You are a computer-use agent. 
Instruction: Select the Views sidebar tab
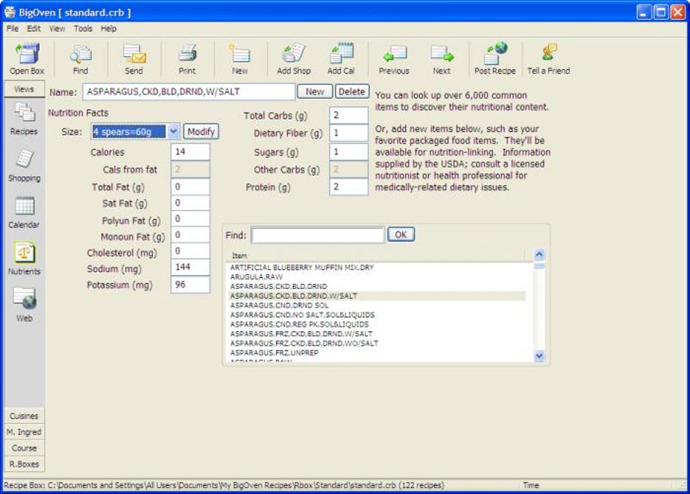24,89
